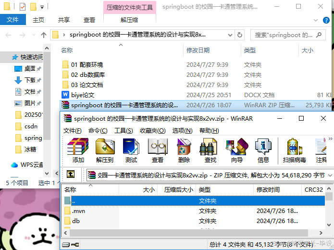Select the 冰糖 folder in sidebar
This screenshot has height=250, width=334.
point(25,149)
